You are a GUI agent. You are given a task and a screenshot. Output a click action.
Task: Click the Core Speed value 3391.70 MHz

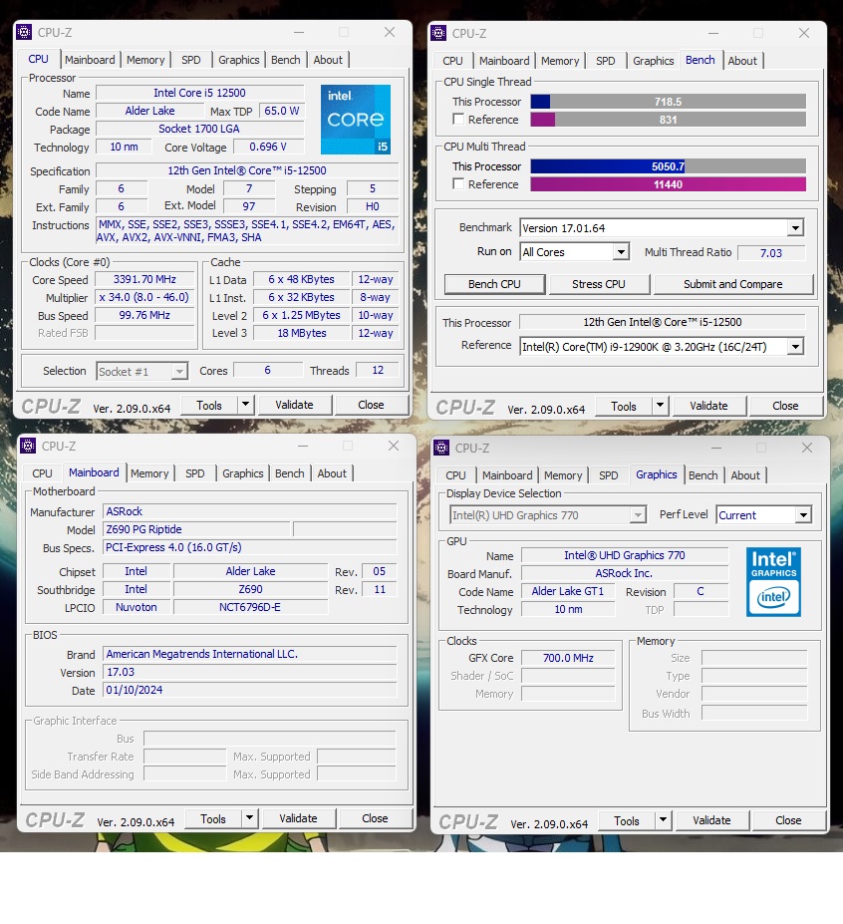pyautogui.click(x=144, y=279)
